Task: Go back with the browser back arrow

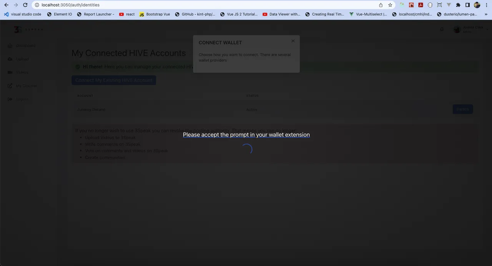Action: [6, 5]
